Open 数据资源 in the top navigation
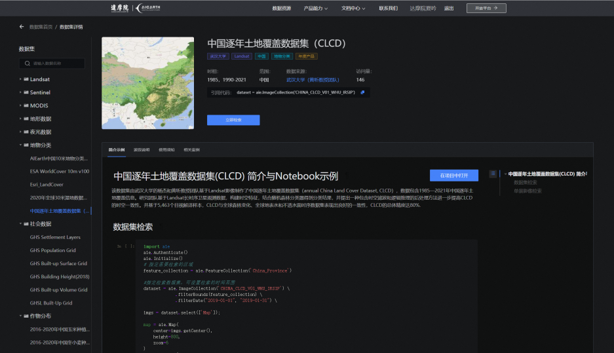 pyautogui.click(x=282, y=9)
